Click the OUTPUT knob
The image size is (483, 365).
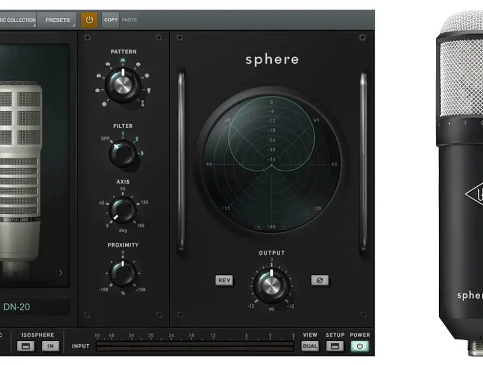click(271, 286)
